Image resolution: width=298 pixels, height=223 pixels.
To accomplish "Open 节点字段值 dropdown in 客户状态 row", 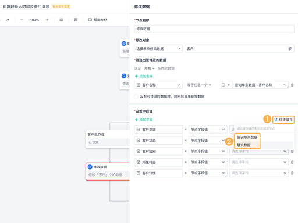I will [208, 141].
